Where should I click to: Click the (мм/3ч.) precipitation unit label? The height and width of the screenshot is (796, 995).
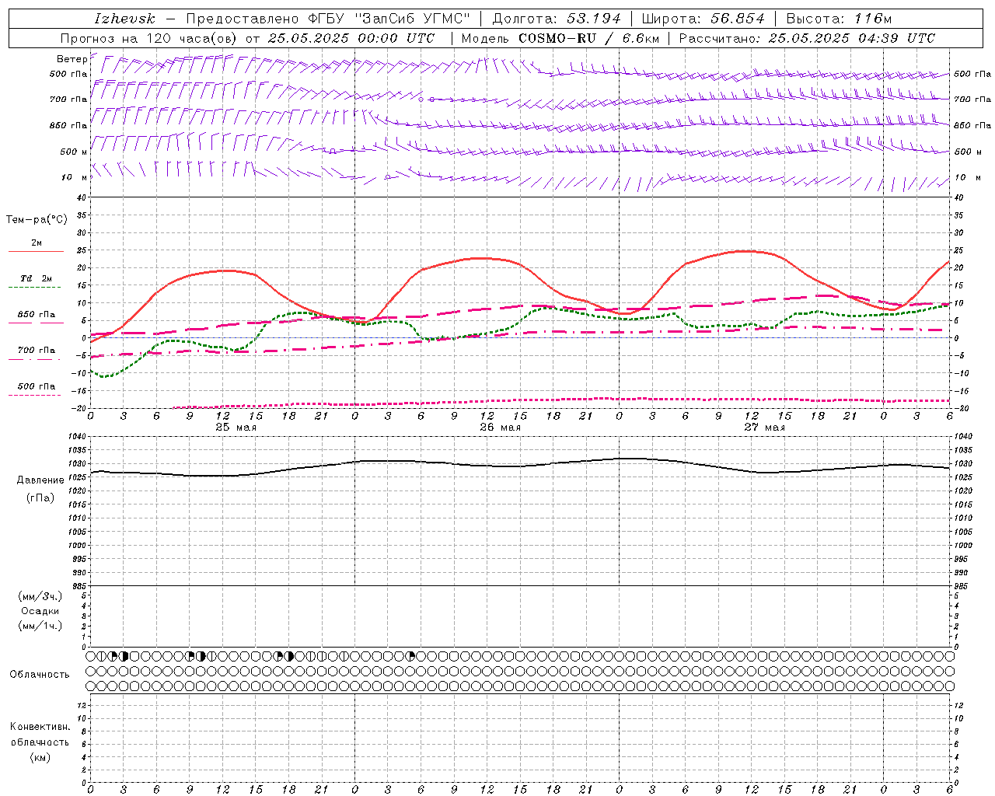click(40, 596)
